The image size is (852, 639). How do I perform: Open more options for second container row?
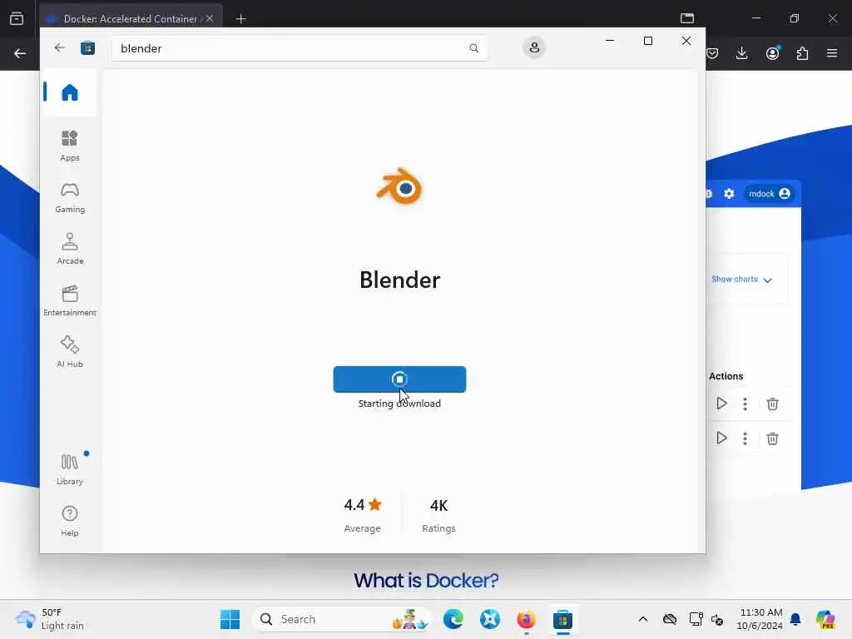(x=745, y=438)
